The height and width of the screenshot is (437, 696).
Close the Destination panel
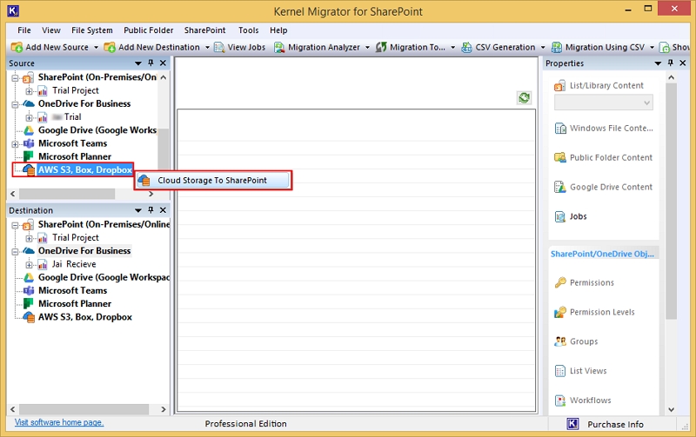[163, 210]
